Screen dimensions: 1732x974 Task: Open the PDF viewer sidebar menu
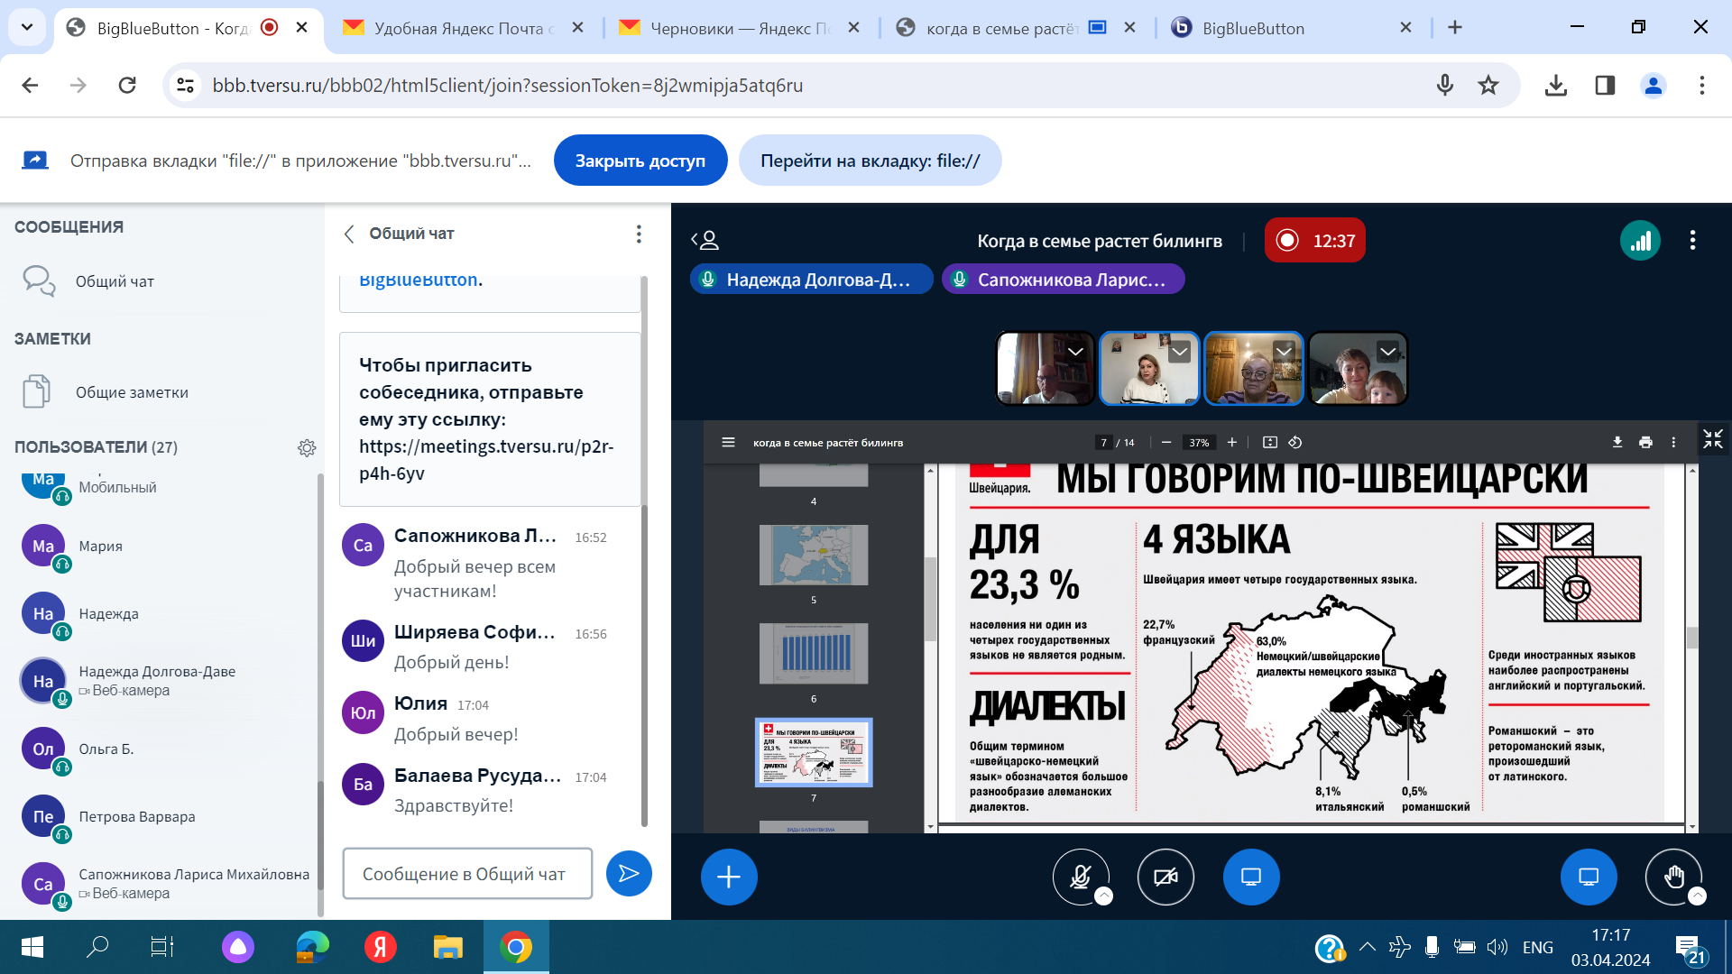(728, 442)
